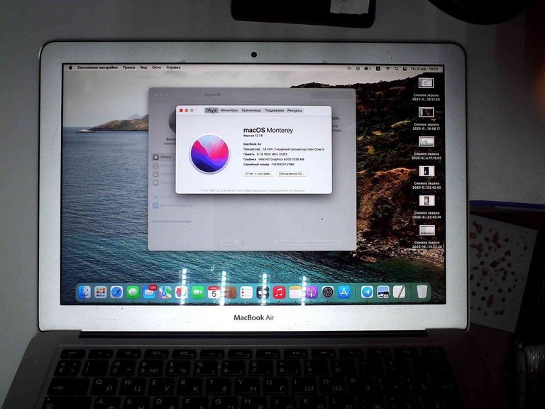Open Launchpad in the Dock
Image resolution: width=545 pixels, height=409 pixels.
coord(101,292)
